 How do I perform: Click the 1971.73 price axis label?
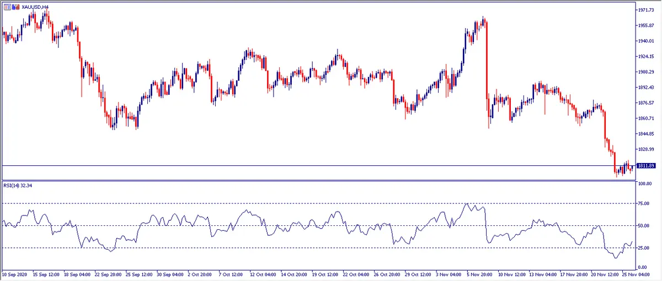[645, 10]
